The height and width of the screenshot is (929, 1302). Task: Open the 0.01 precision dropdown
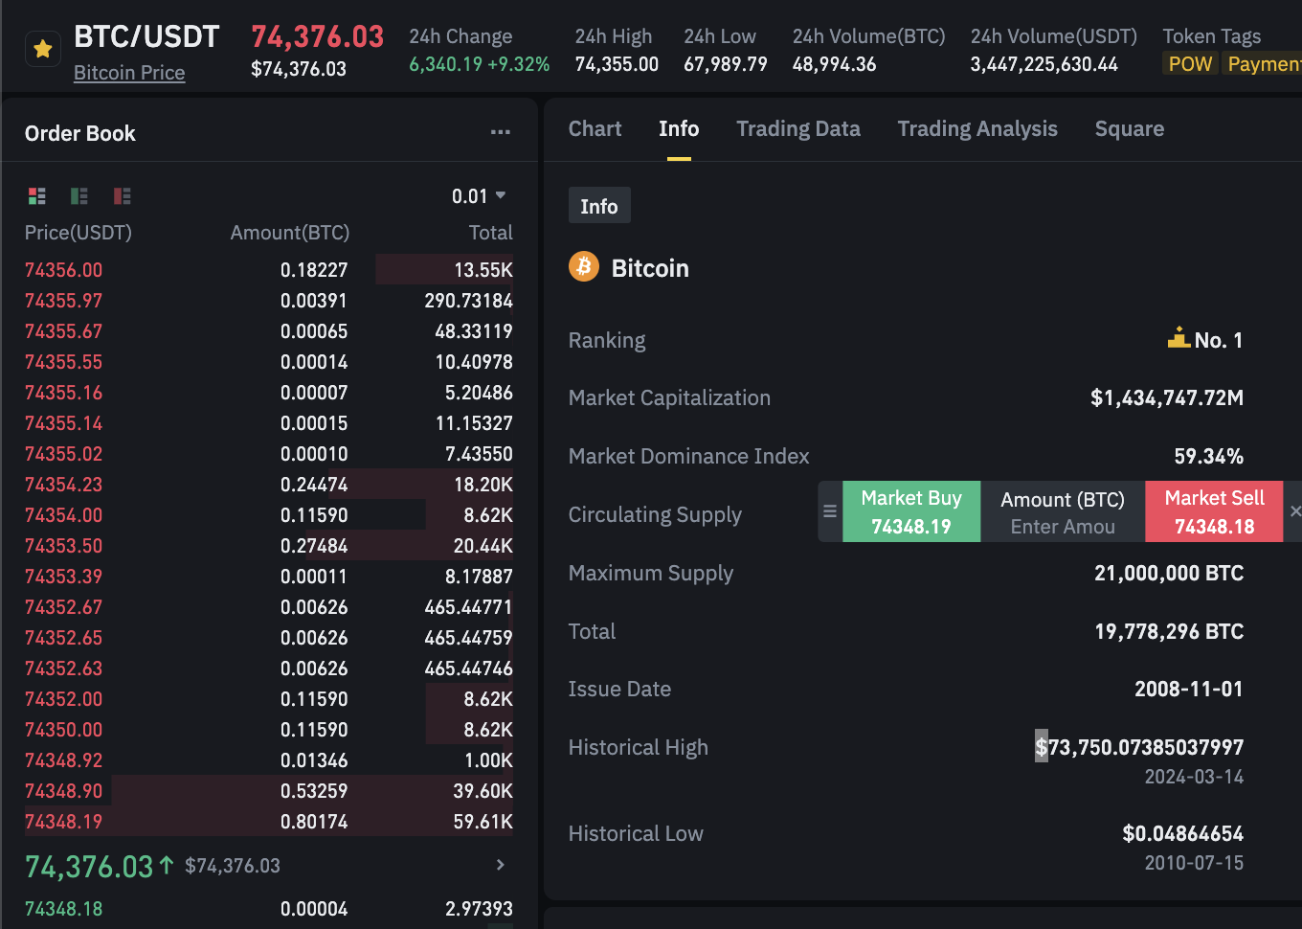pyautogui.click(x=479, y=195)
